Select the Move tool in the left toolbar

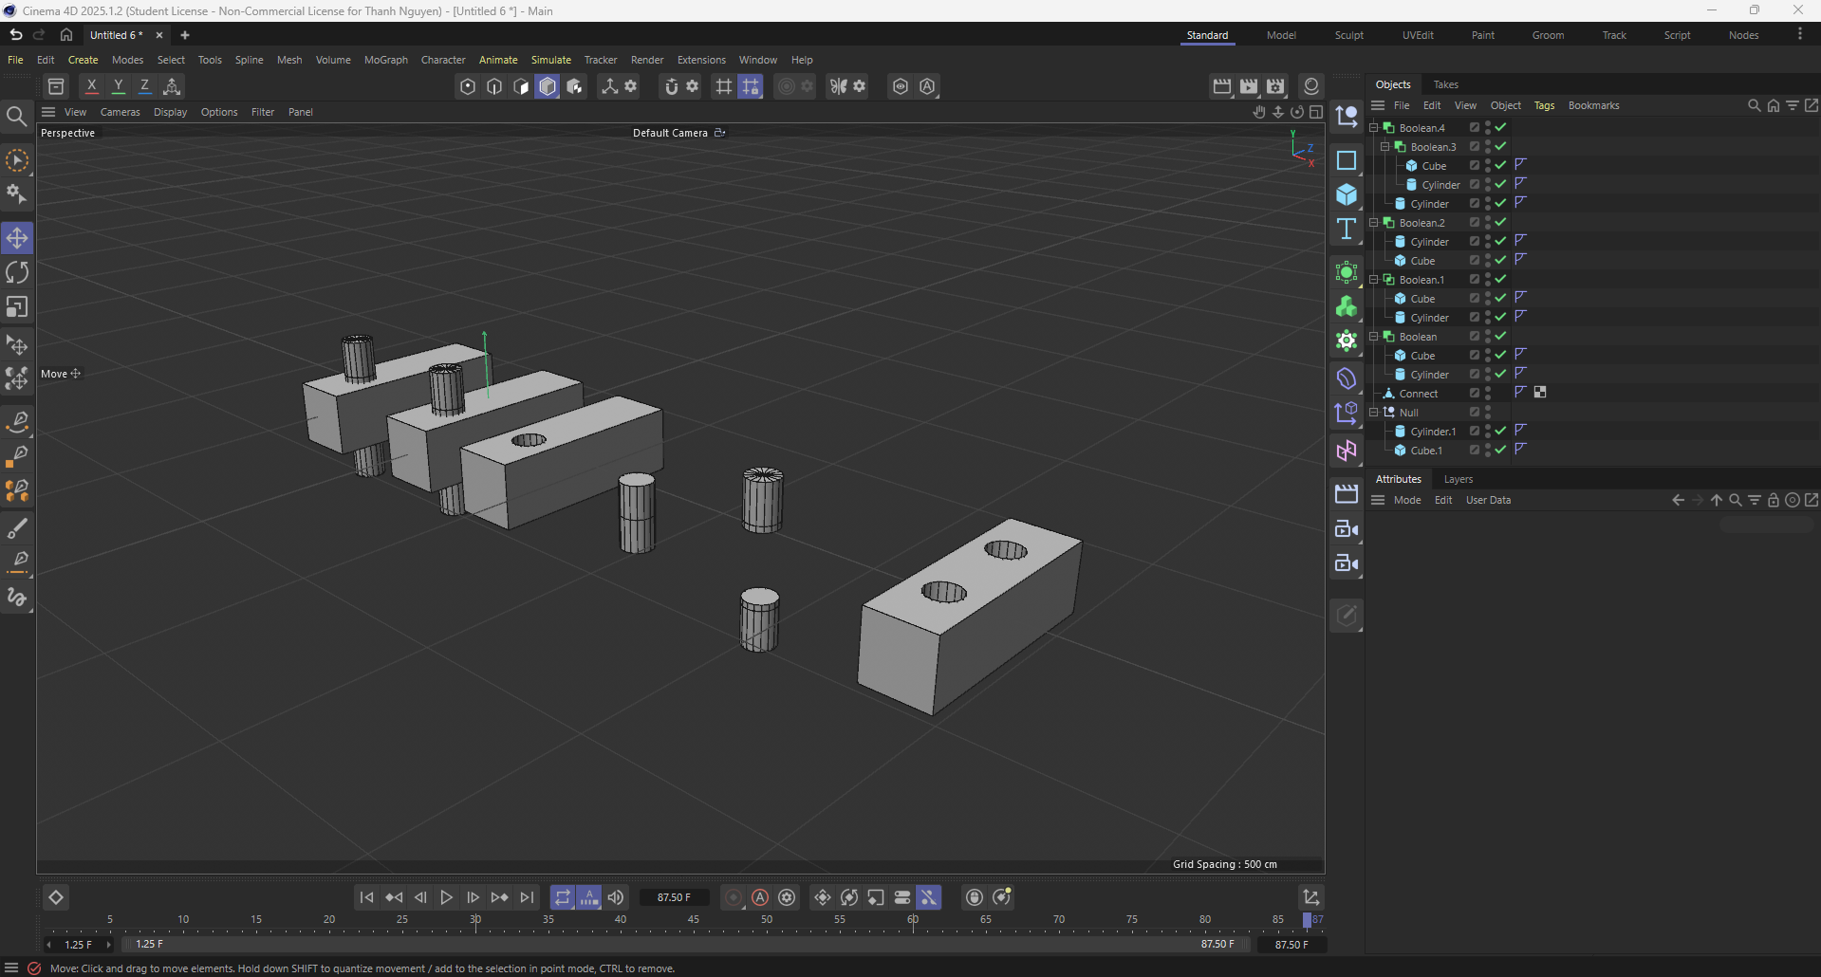pyautogui.click(x=17, y=238)
